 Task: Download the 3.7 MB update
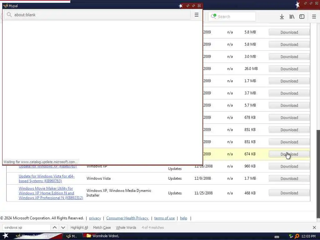(x=289, y=93)
